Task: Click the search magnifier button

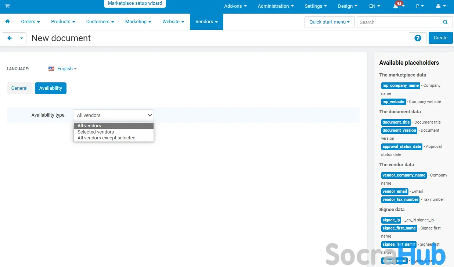Action: [445, 22]
